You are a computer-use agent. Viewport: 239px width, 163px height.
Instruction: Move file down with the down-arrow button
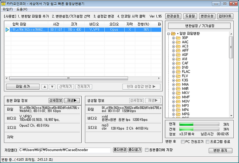tap(52, 87)
